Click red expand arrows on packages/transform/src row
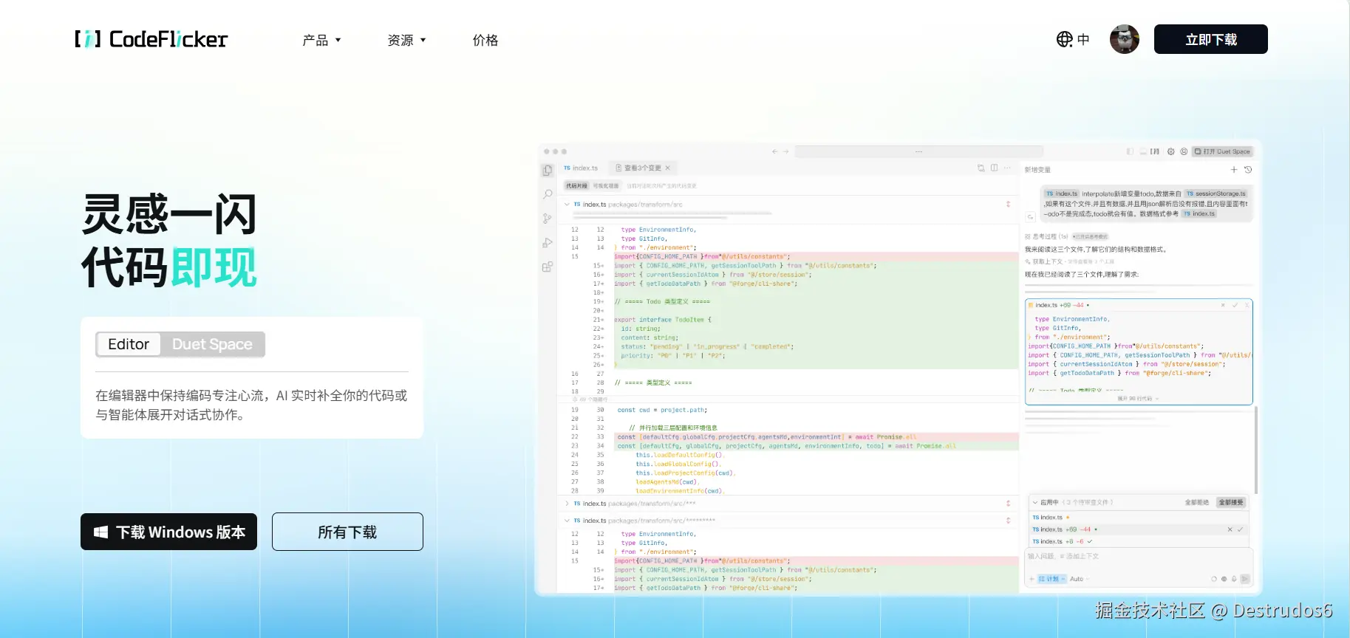 [x=1008, y=205]
